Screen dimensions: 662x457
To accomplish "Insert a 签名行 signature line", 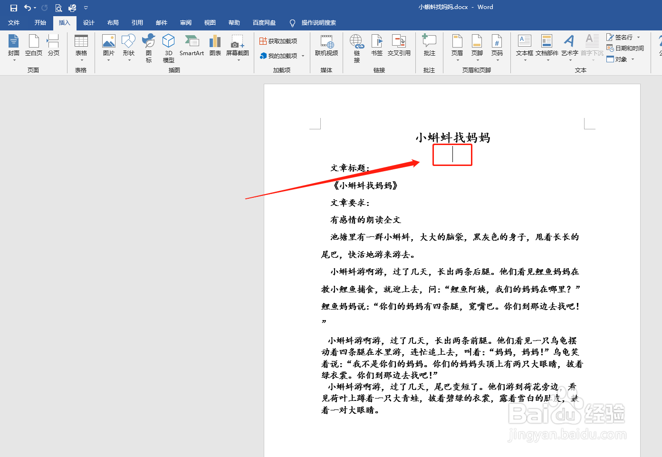I will pos(620,37).
